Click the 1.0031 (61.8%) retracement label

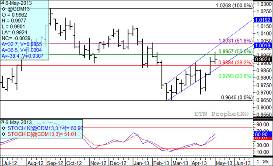pyautogui.click(x=235, y=41)
